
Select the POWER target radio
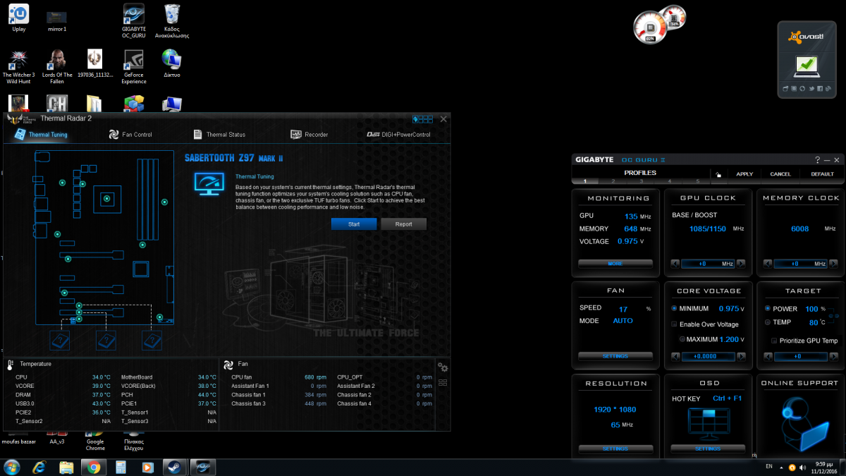pos(768,309)
